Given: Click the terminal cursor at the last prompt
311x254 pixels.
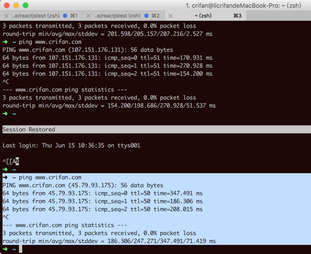Looking at the screenshot, I should click(x=21, y=249).
